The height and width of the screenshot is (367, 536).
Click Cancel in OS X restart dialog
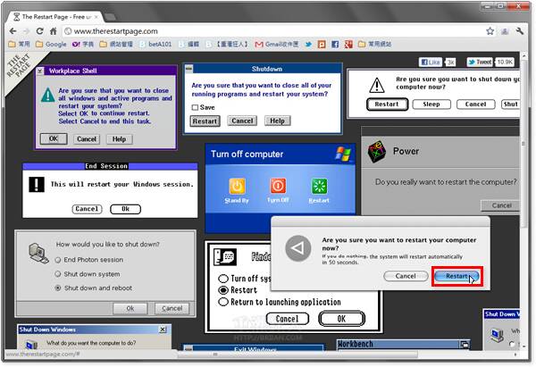[x=406, y=276]
